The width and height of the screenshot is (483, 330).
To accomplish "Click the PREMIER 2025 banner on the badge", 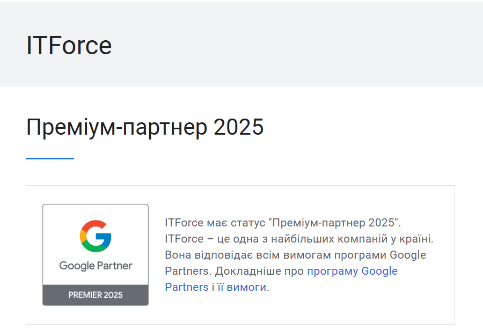I will (x=96, y=294).
